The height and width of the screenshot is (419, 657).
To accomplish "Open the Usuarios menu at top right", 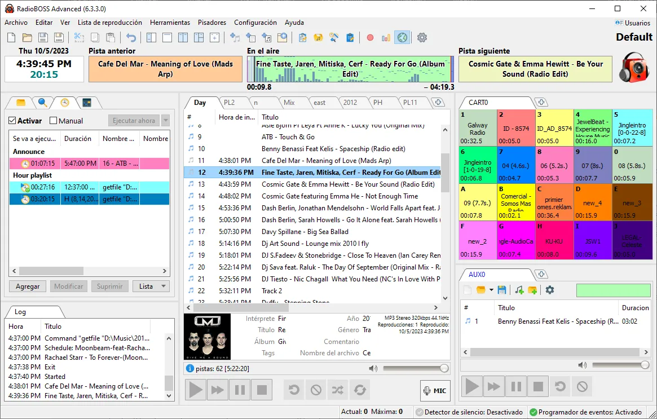I will click(633, 23).
